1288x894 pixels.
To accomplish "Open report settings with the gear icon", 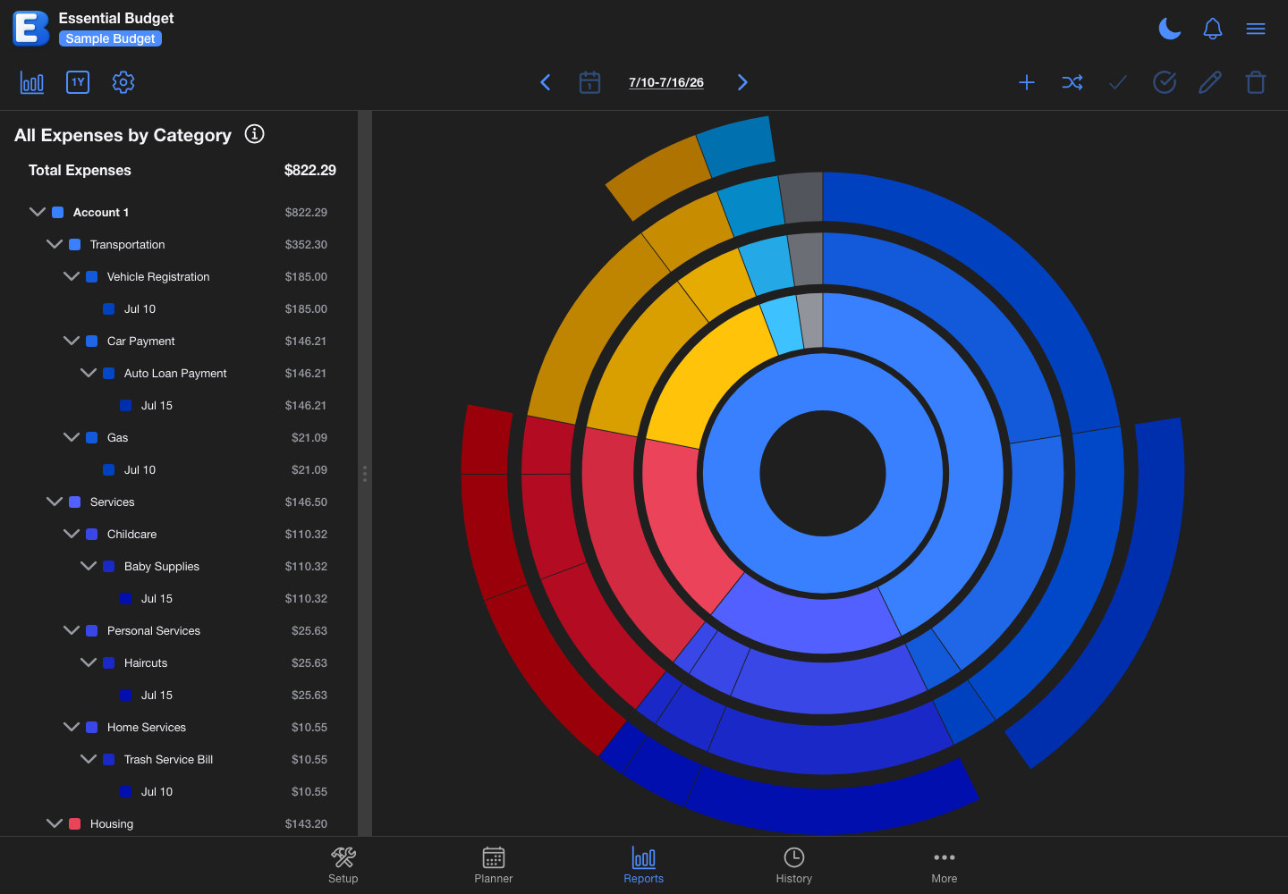I will [123, 82].
